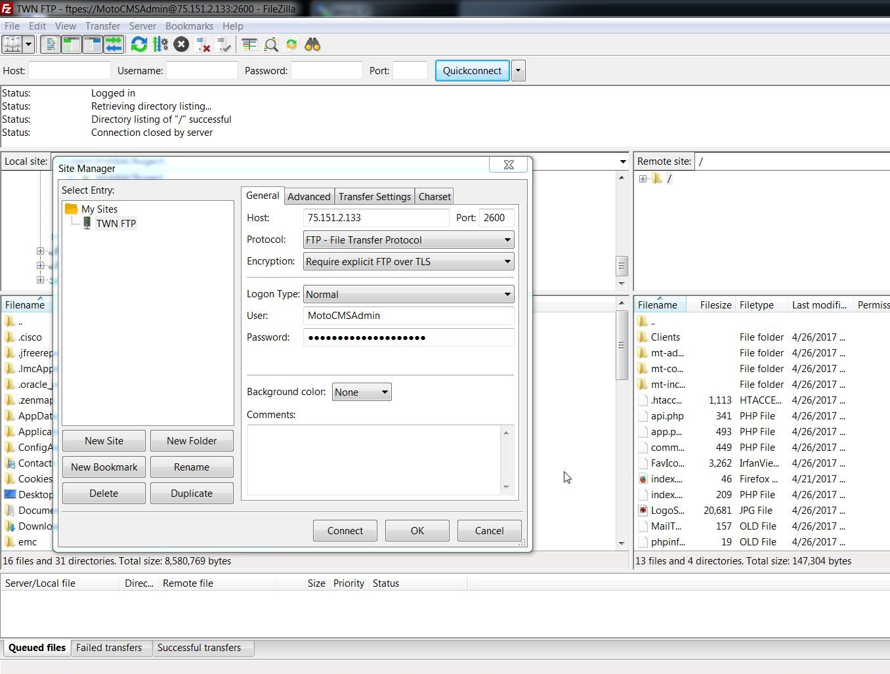
Task: Open Encryption dropdown
Action: pos(408,262)
